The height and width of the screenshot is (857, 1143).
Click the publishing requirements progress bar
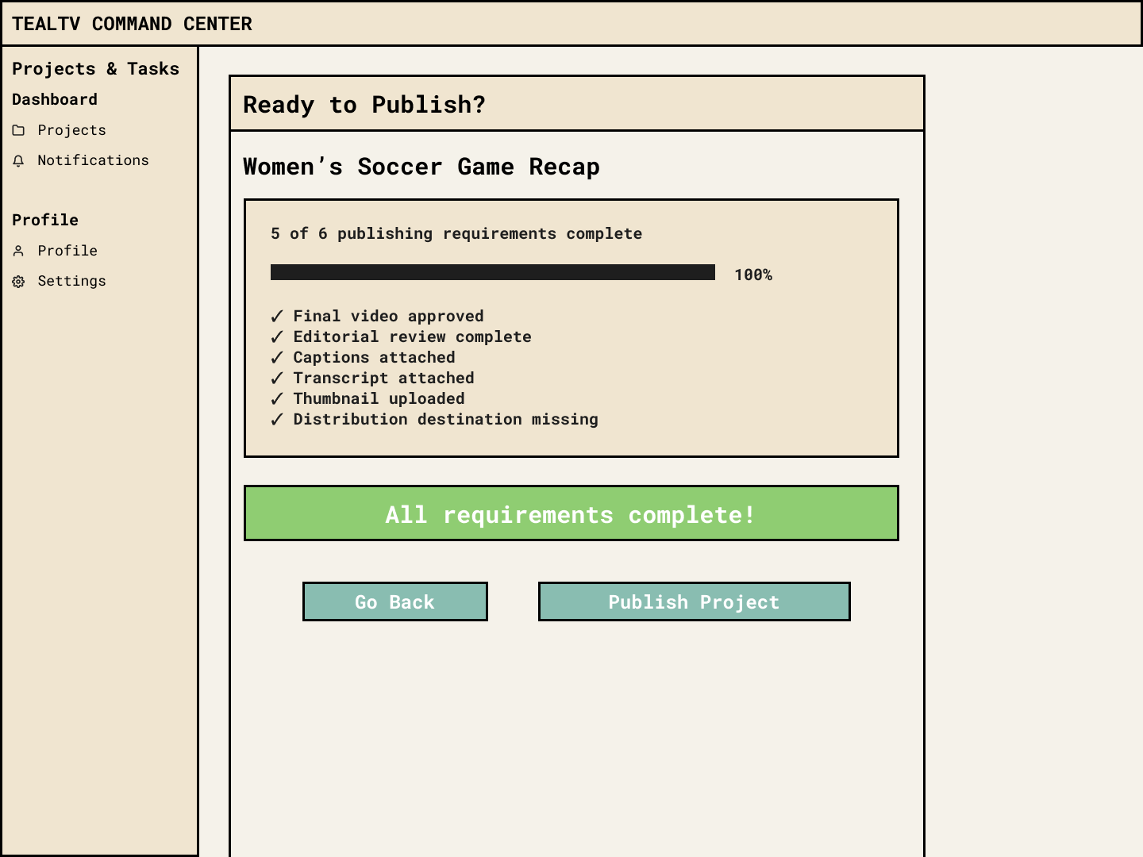[493, 272]
